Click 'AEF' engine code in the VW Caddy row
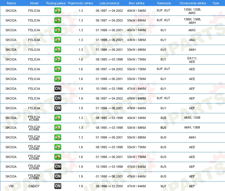 click(192, 186)
